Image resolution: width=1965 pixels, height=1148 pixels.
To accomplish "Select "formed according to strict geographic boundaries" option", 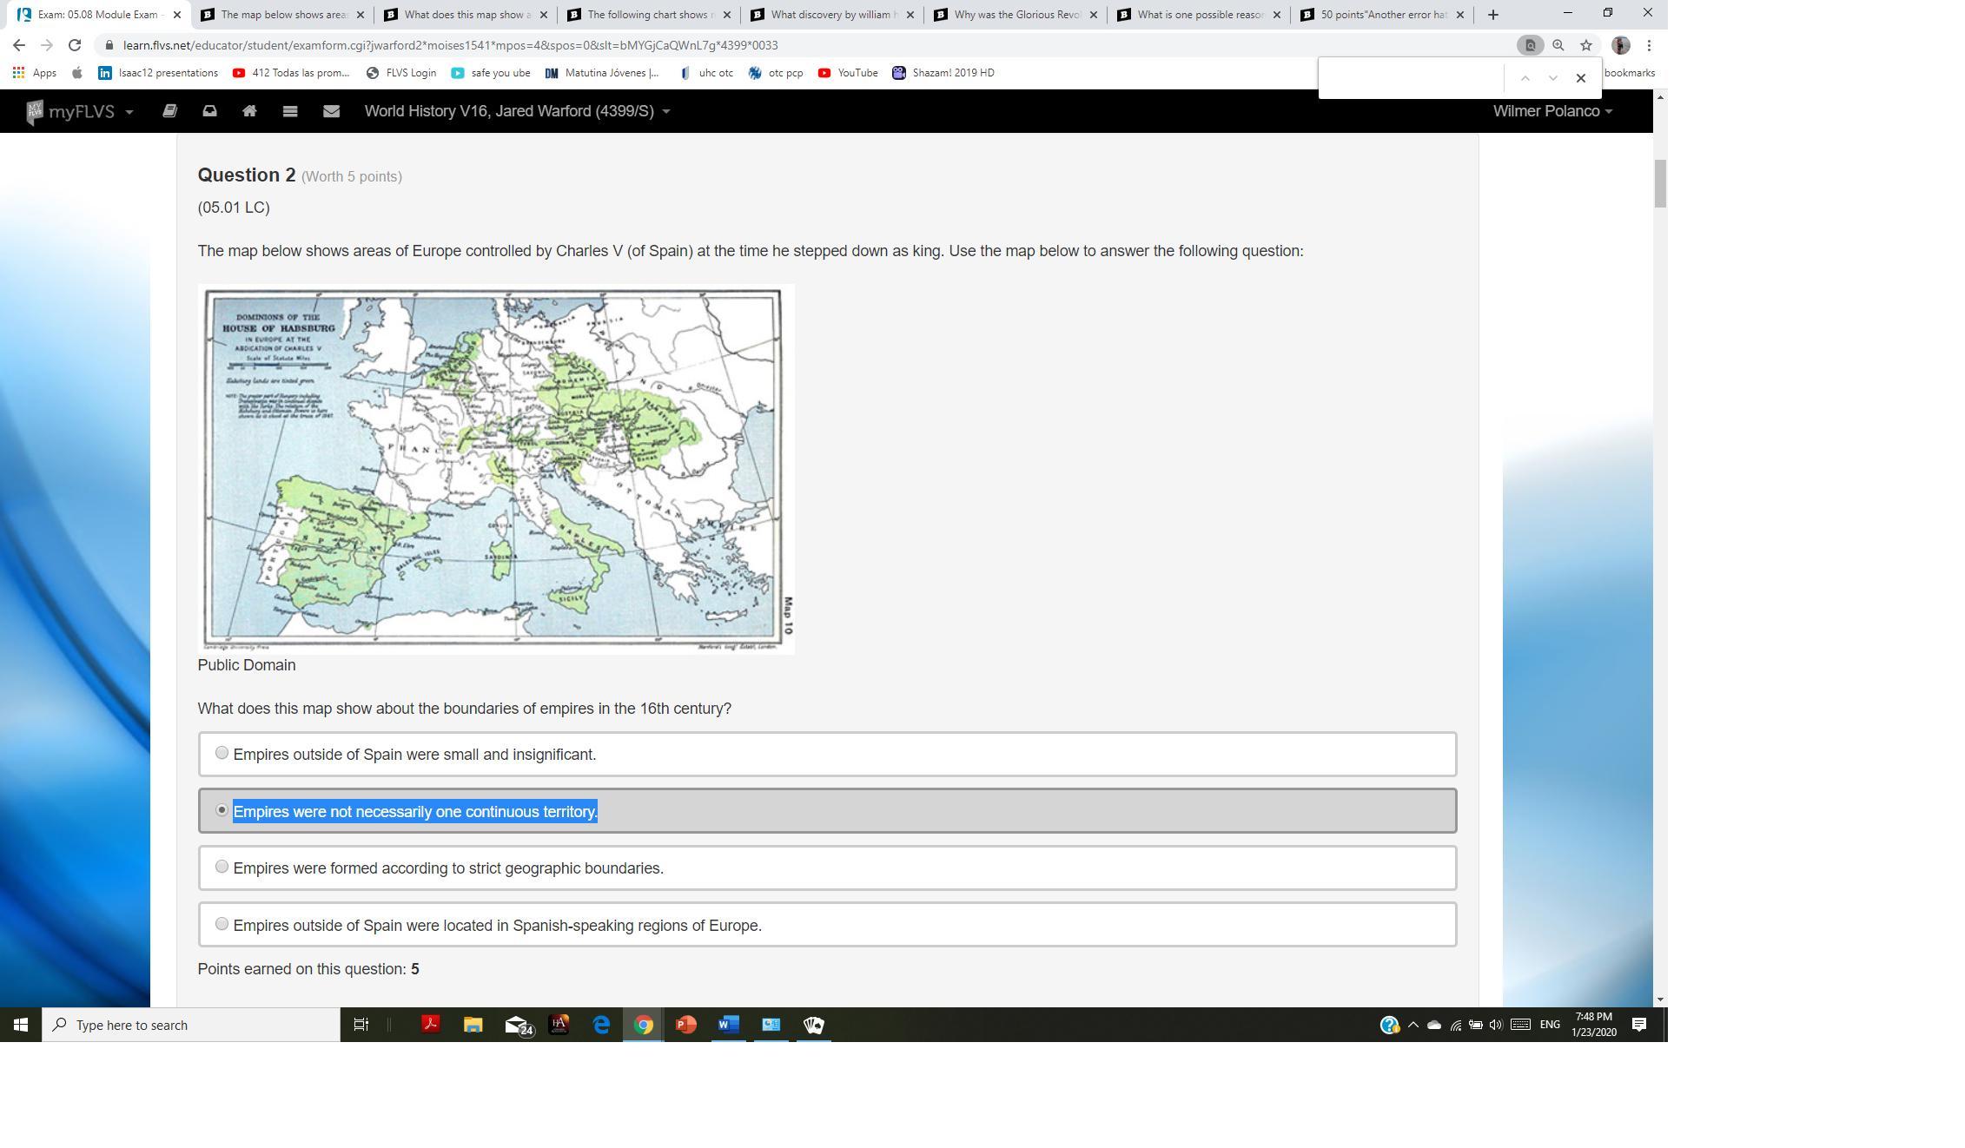I will click(x=222, y=867).
